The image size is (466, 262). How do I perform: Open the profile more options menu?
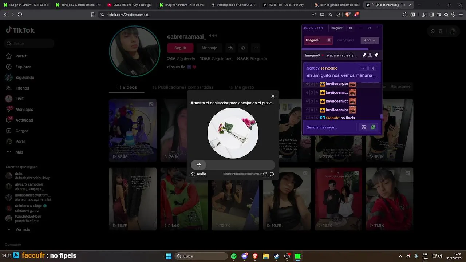point(256,48)
